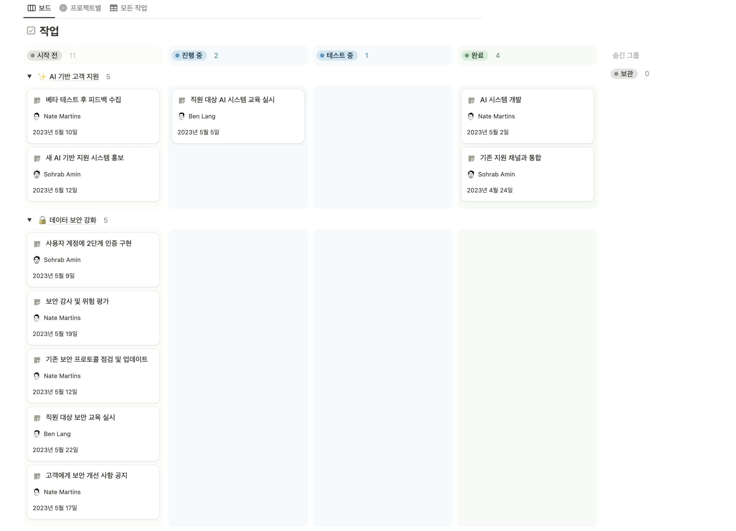
Task: Show the hidden 보관 group
Action: (624, 74)
